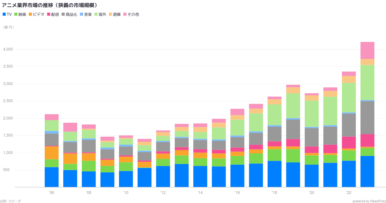Viewport: 386px width, 203px height.
Task: Click the blue TV segment of '12 bar
Action: [163, 177]
